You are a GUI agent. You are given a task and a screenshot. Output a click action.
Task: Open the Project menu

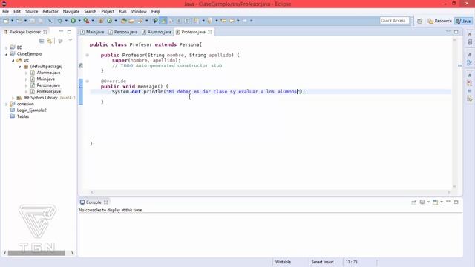click(x=108, y=12)
